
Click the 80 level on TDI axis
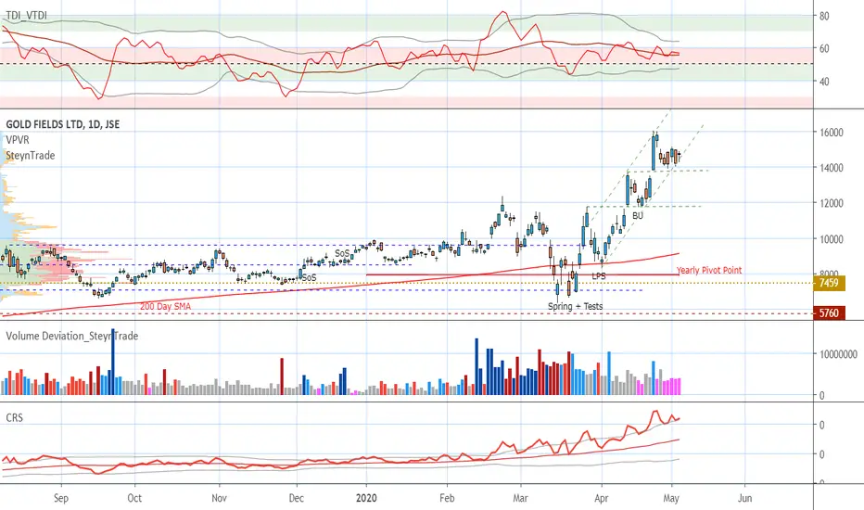tap(824, 16)
